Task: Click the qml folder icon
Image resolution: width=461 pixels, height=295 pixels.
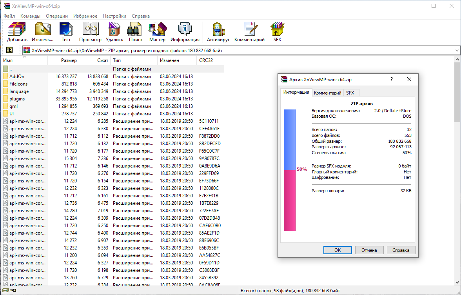Action: [x=5, y=106]
